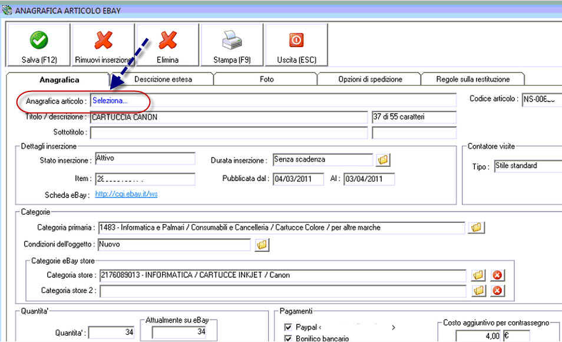The height and width of the screenshot is (342, 562).
Task: Click the Item number field
Action: [x=145, y=179]
